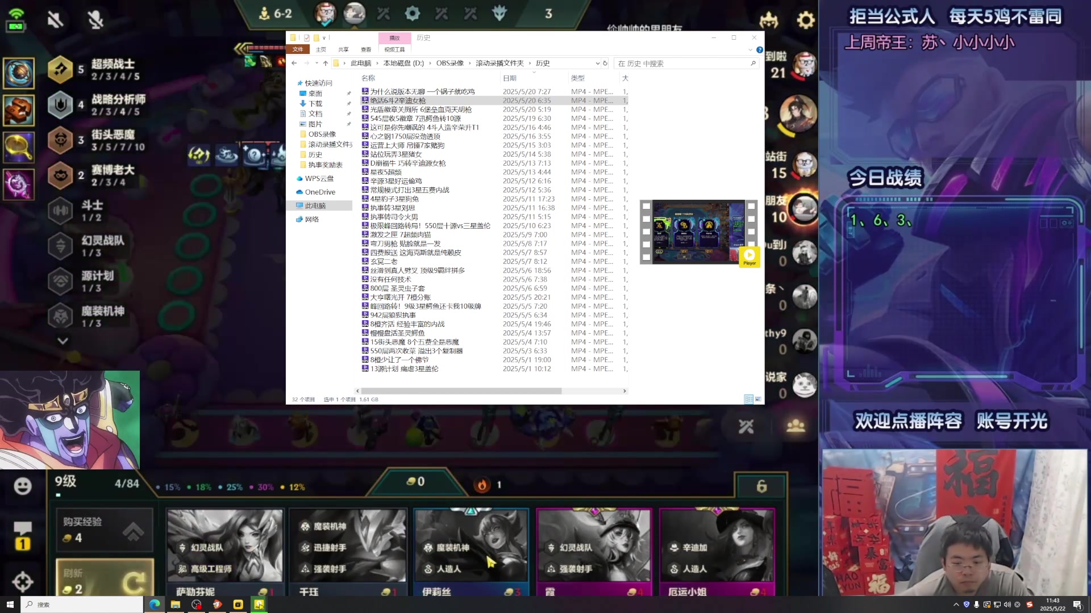
Task: Click OBS Studio icon in taskbar
Action: [197, 604]
